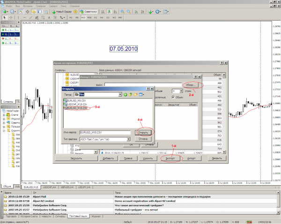The height and width of the screenshot is (224, 281).
Task: Select the vertical line drawing tool
Action: click(x=18, y=18)
